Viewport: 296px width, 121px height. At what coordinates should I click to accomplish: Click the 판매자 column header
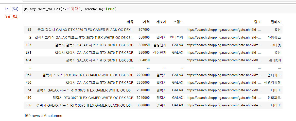coord(276,22)
